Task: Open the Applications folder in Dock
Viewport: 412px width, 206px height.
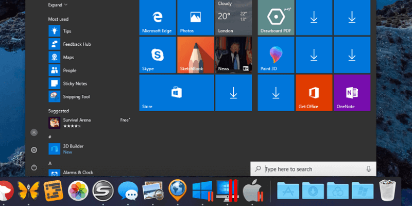Action: tap(288, 191)
